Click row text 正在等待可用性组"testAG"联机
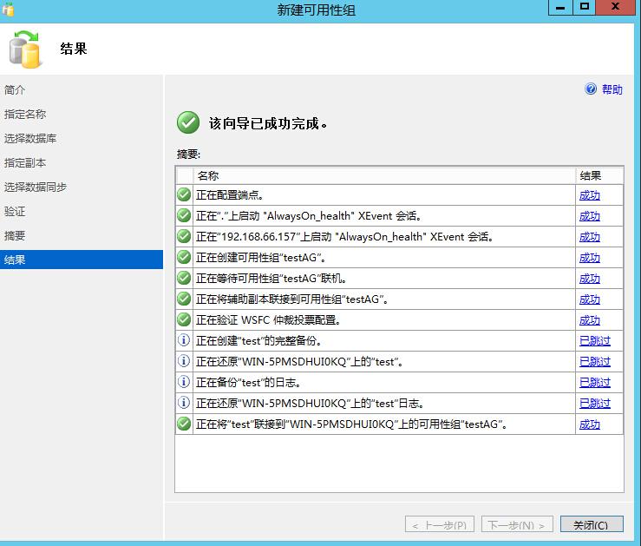 coord(271,279)
